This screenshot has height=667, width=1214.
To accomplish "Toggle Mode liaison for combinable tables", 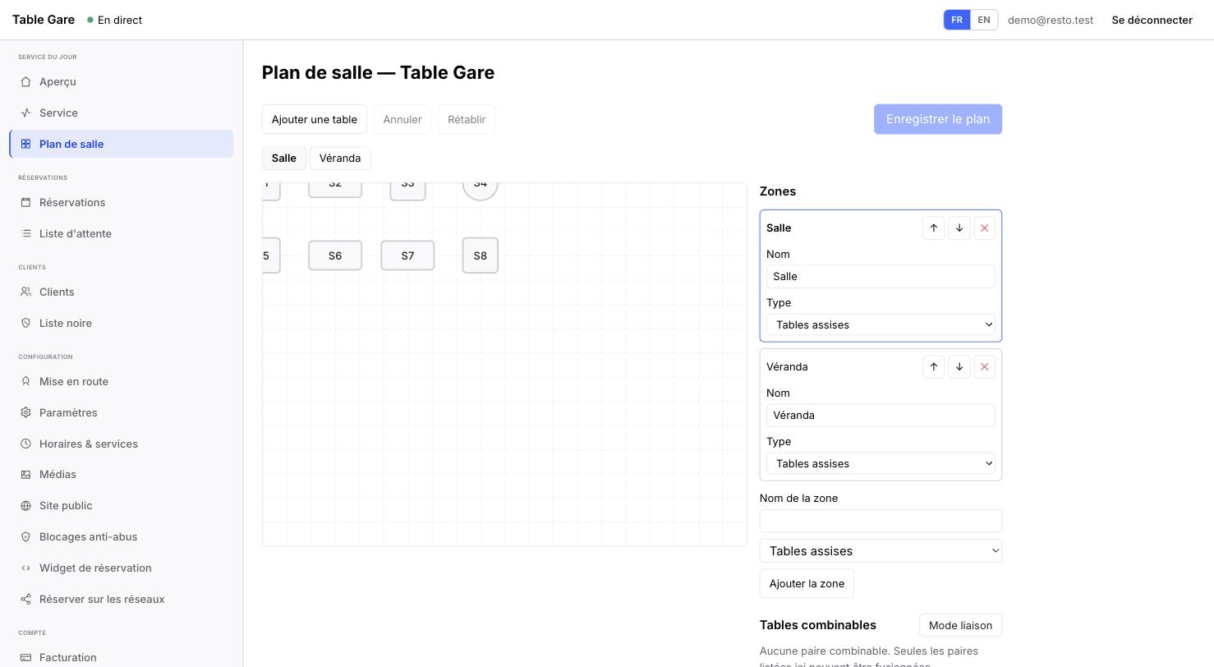I will [960, 626].
